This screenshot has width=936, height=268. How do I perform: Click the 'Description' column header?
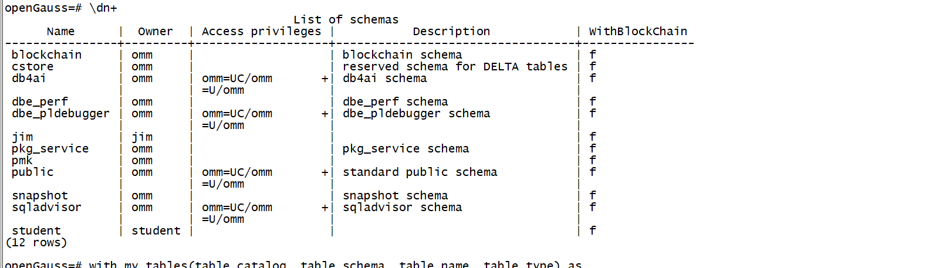tap(451, 32)
